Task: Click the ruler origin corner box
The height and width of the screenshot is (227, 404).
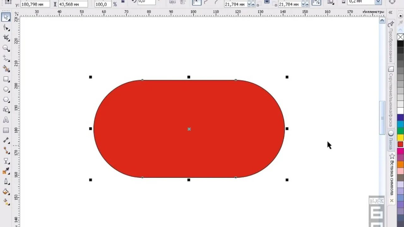Action: pyautogui.click(x=16, y=14)
